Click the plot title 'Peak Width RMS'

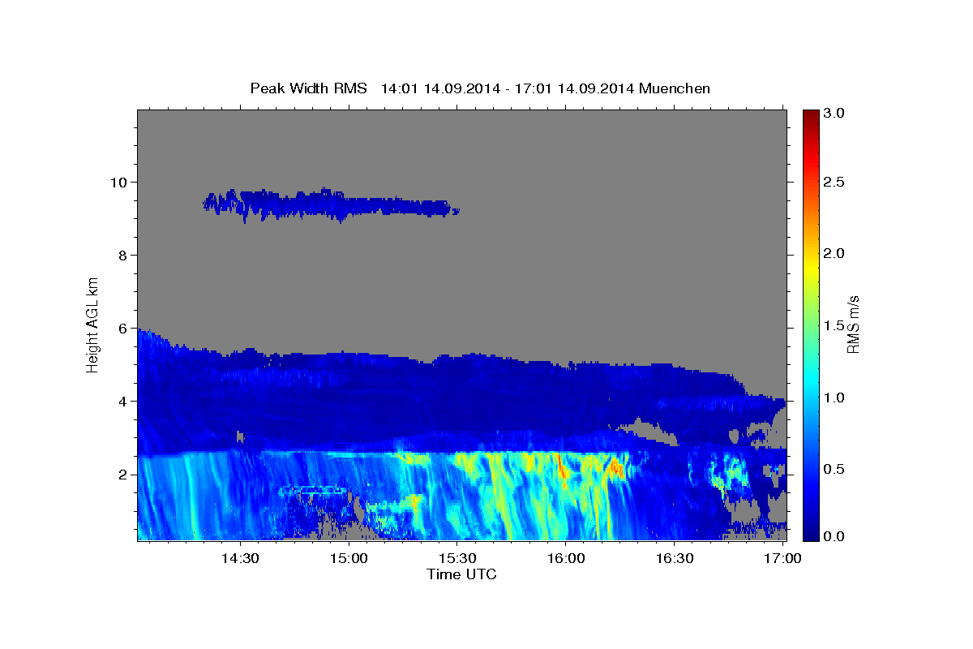(308, 88)
